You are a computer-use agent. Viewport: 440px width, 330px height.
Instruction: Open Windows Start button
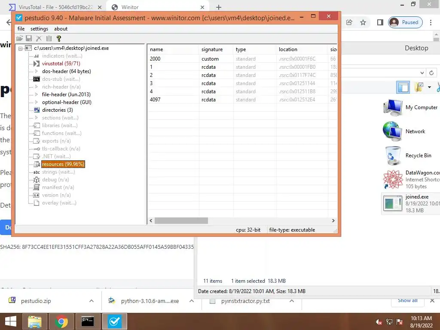(11, 321)
